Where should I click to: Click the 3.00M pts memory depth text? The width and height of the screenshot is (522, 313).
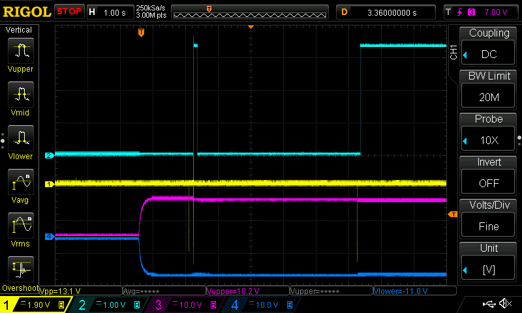tap(151, 15)
